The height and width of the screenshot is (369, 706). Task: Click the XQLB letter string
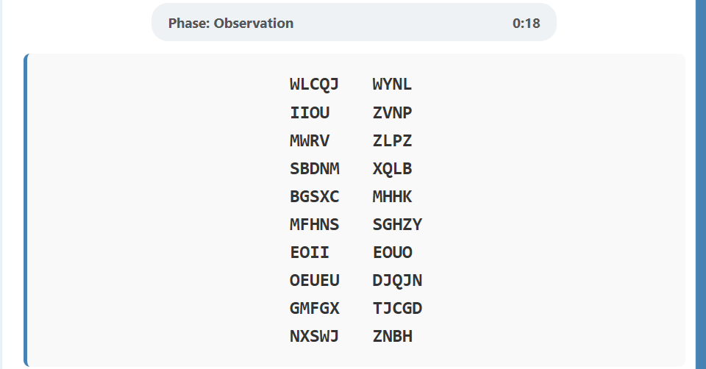click(392, 169)
